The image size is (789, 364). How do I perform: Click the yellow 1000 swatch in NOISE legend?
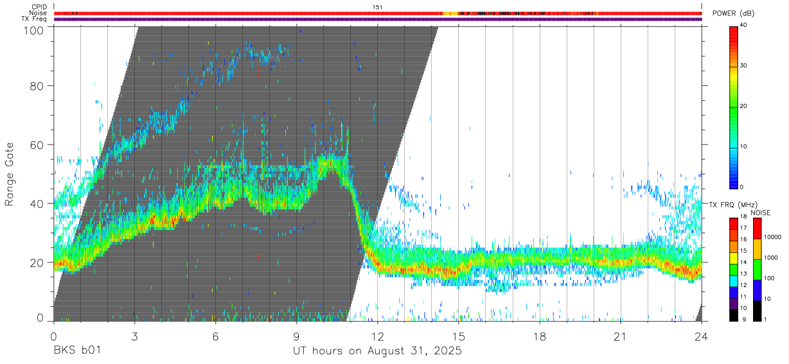758,249
